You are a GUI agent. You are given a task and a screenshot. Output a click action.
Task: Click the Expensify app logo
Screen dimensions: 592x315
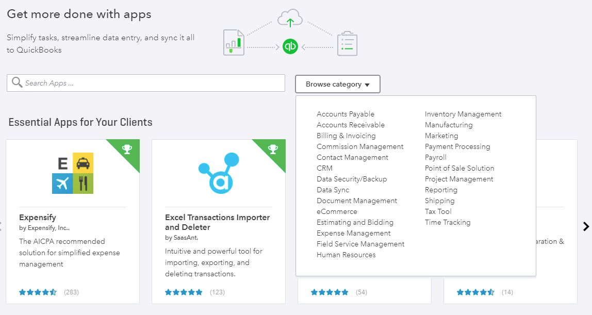73,173
